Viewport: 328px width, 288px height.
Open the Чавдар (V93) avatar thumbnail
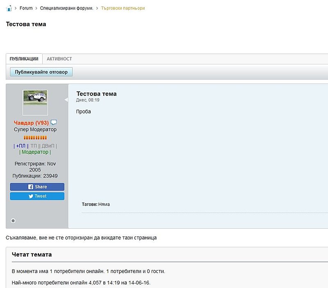click(35, 102)
